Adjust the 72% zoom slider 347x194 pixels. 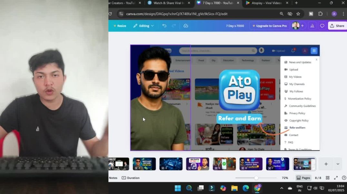[x=256, y=178]
